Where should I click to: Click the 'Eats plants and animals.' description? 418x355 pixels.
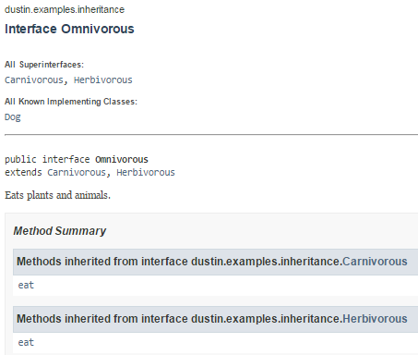pyautogui.click(x=57, y=195)
